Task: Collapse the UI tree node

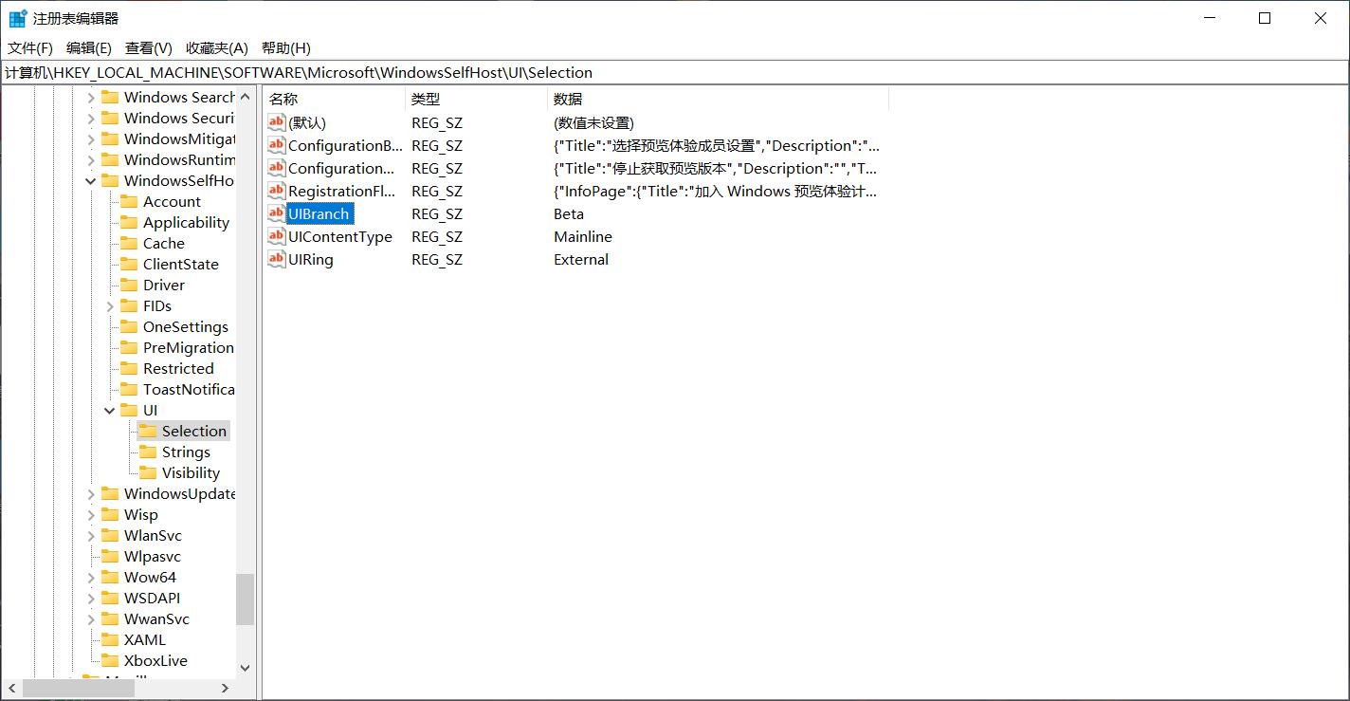Action: click(111, 410)
